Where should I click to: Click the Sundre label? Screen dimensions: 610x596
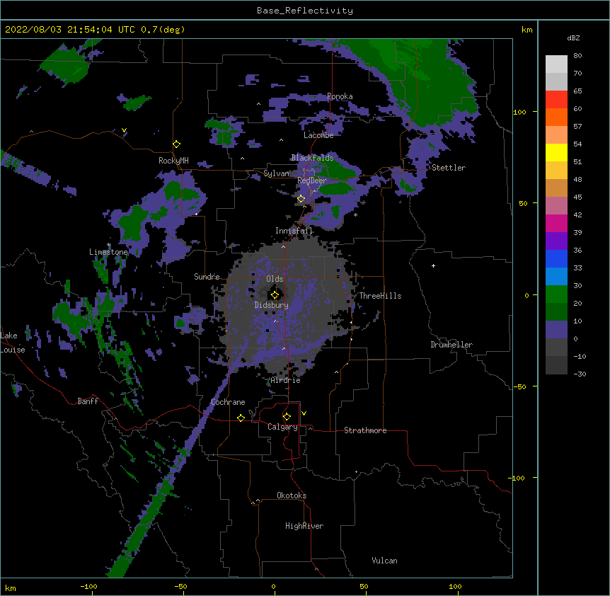click(207, 277)
